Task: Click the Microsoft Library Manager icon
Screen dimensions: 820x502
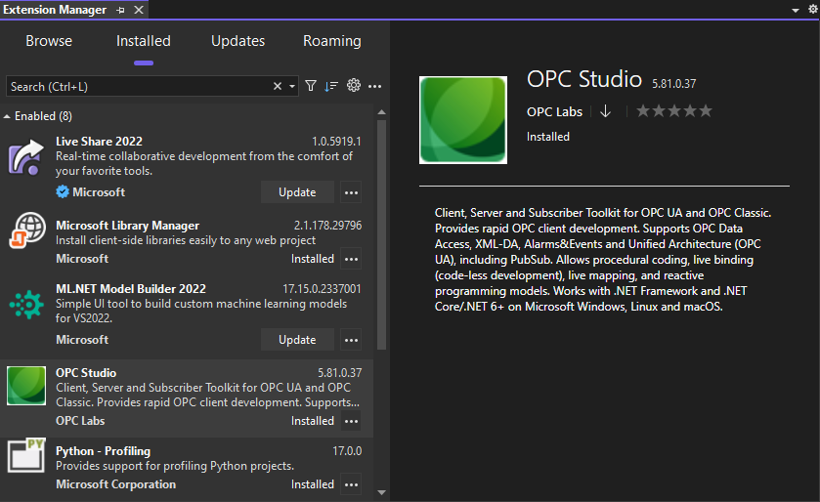Action: coord(27,231)
